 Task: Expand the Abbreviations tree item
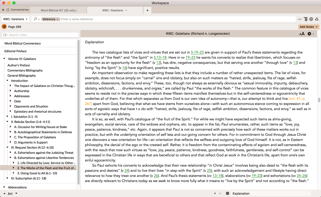click(x=4, y=187)
